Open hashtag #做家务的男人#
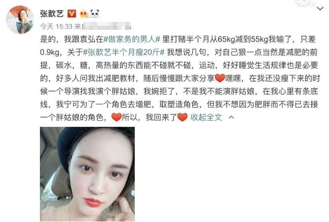This screenshot has height=222, width=329. pos(132,39)
